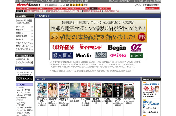Viewport: 176px width, 116px height.
Task: Open the エイジプレミアム magazine cover
Action: click(42, 90)
